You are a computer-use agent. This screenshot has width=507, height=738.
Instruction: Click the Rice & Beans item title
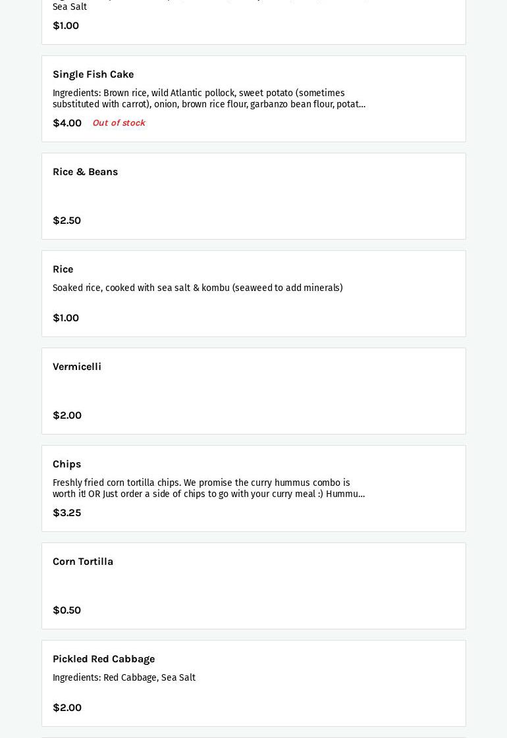pos(85,172)
